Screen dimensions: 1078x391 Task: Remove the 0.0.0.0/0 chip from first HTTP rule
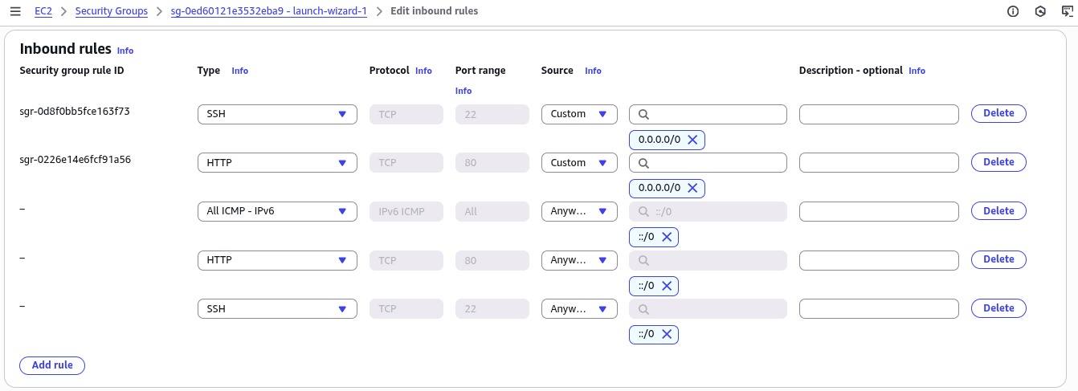click(x=692, y=188)
